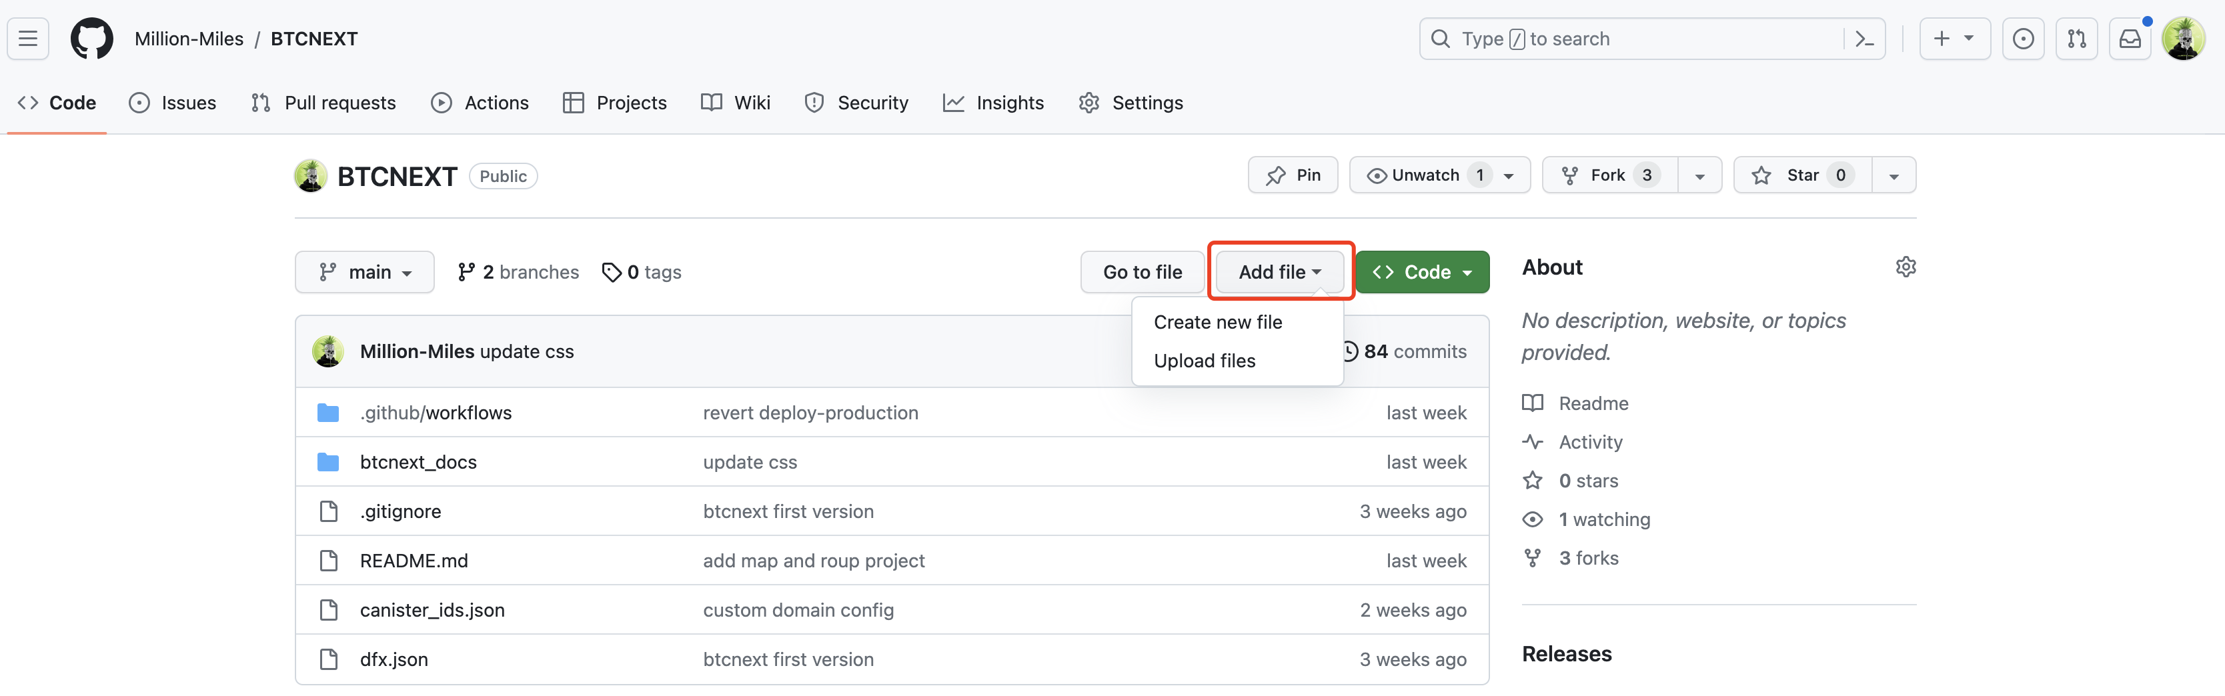This screenshot has height=696, width=2225.
Task: Click the commit author avatar
Action: 328,351
